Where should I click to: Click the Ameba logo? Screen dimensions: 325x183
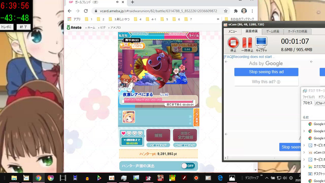click(74, 27)
